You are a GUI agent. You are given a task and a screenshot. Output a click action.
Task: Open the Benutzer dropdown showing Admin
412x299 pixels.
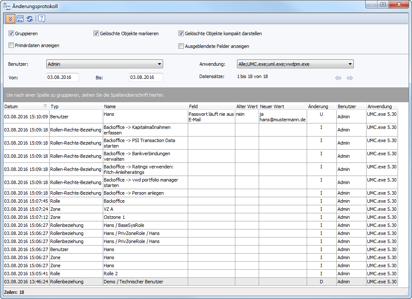[x=104, y=64]
